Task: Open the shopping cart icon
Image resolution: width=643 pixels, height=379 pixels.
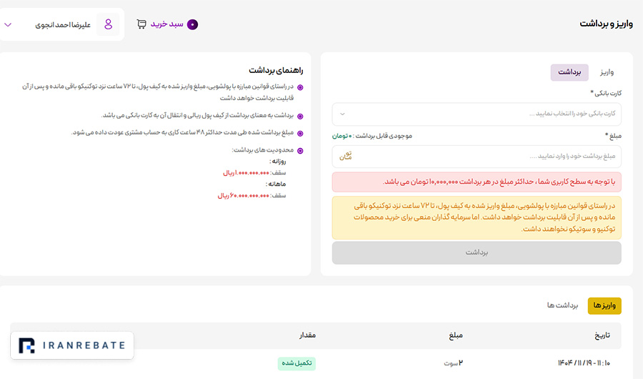Action: point(141,24)
